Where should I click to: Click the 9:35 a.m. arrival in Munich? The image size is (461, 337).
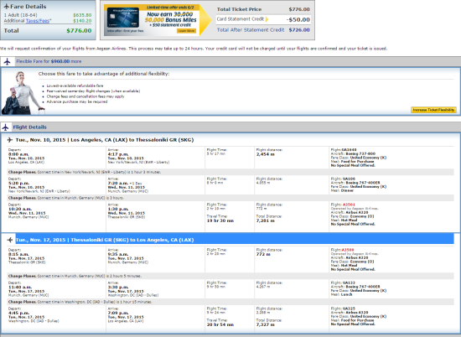coord(118,254)
